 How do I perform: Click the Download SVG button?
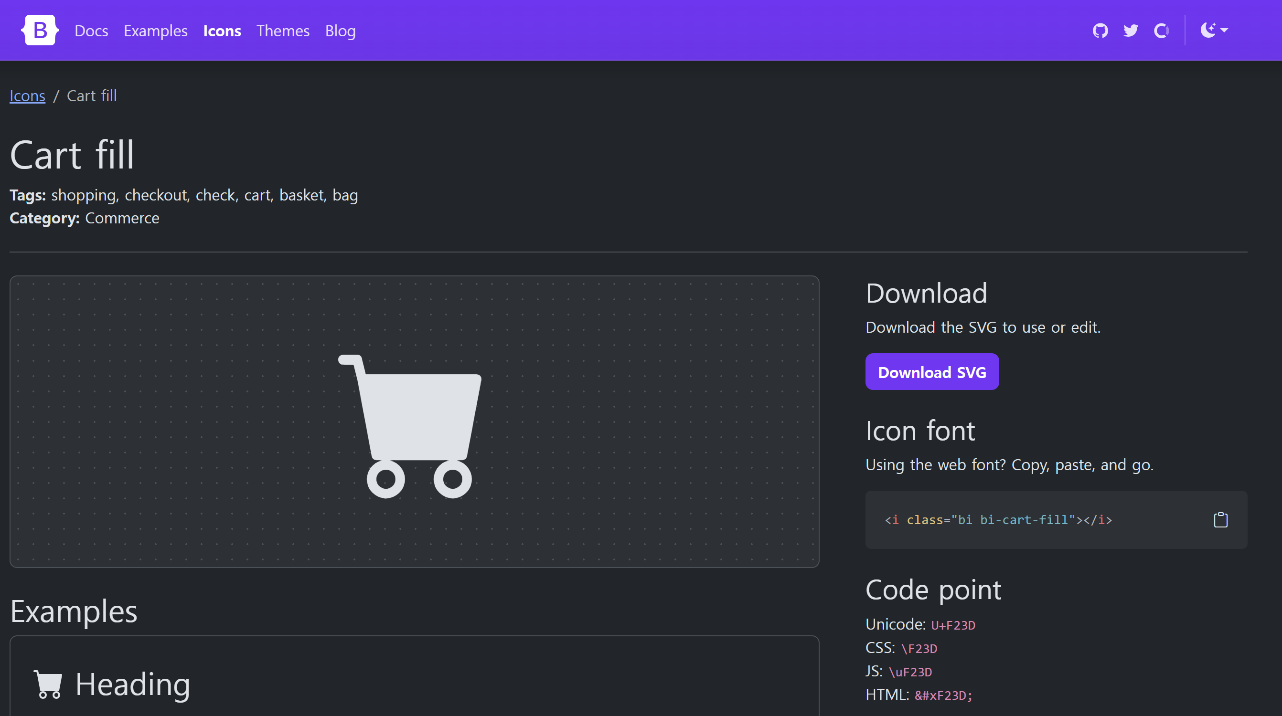931,372
